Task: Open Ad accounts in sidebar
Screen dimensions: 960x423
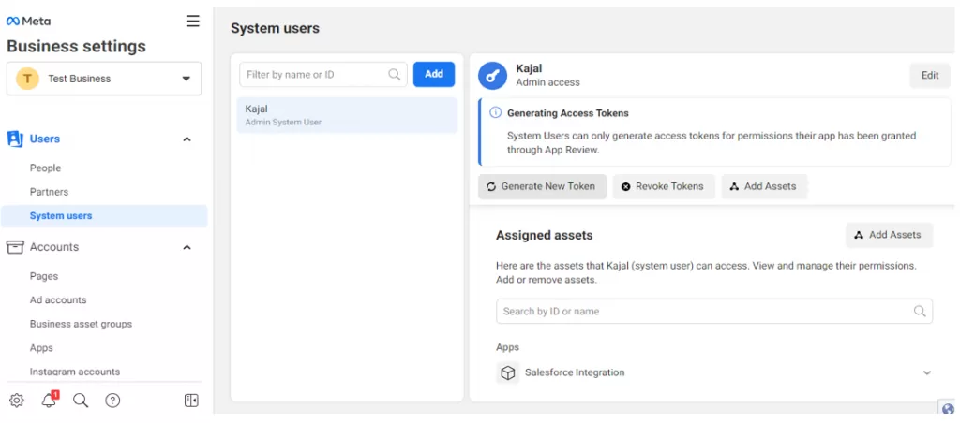Action: point(58,300)
